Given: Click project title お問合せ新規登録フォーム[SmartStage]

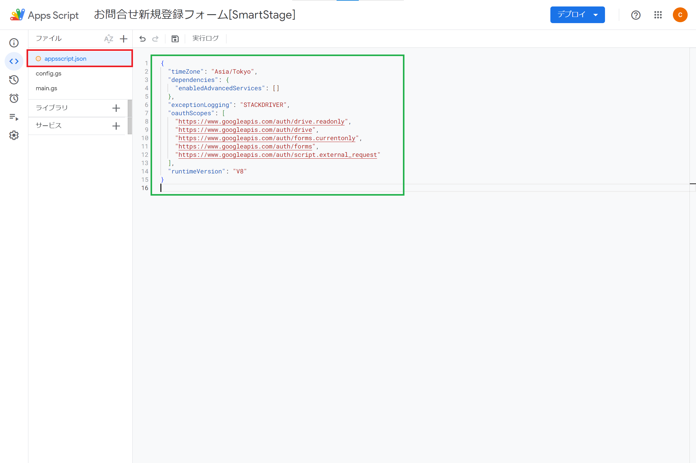Looking at the screenshot, I should point(195,14).
